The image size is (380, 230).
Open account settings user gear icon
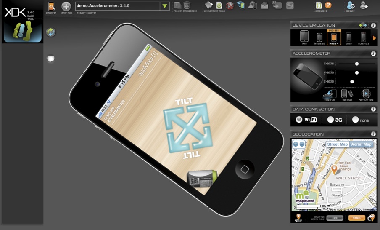[351, 5]
